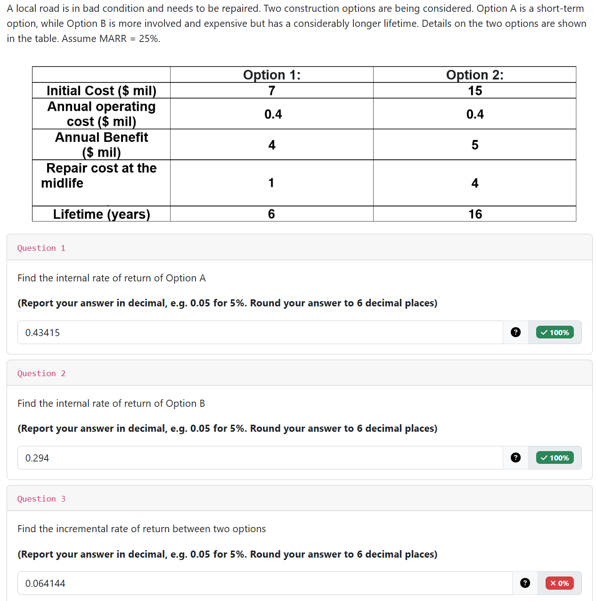Click the Question 1 label text

[x=41, y=247]
